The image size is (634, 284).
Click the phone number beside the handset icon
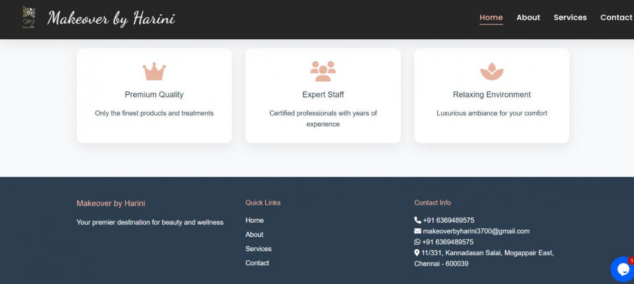click(448, 220)
